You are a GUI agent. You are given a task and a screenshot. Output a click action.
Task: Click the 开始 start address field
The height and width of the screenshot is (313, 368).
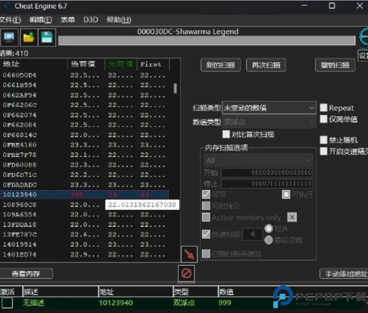[x=267, y=173]
